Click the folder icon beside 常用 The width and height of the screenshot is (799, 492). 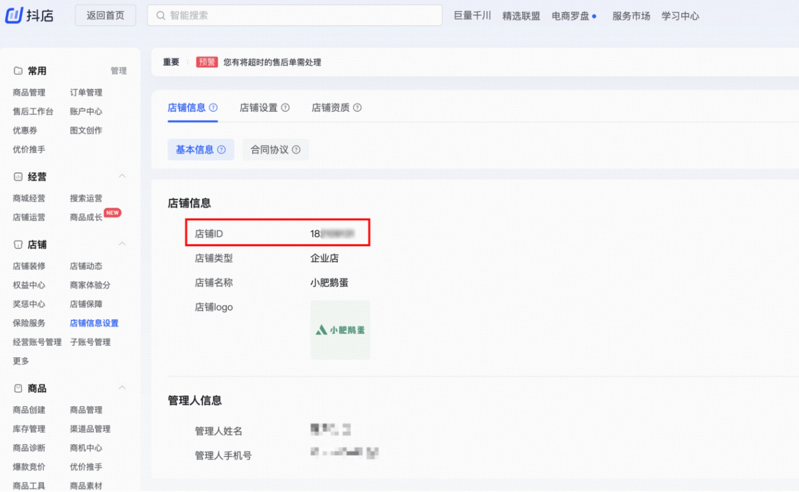17,70
